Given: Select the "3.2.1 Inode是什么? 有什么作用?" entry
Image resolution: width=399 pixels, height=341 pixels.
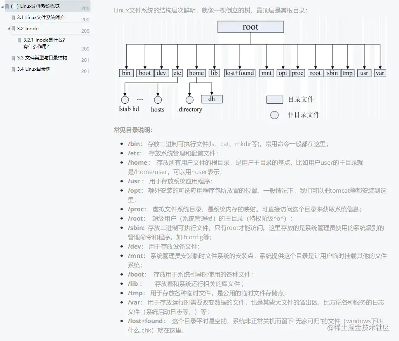Looking at the screenshot, I should point(43,43).
